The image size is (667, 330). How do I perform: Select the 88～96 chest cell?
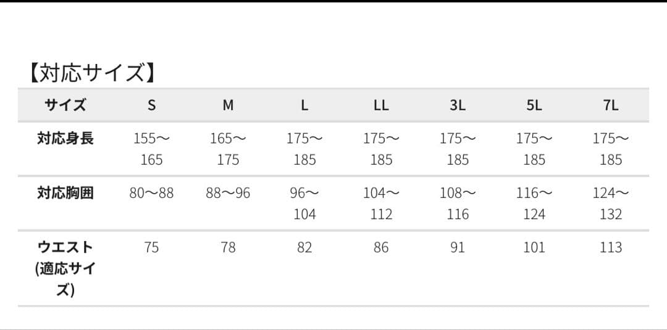click(x=228, y=193)
